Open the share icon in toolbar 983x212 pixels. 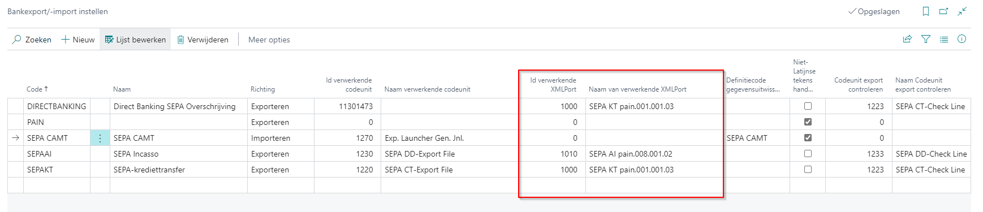tap(907, 39)
